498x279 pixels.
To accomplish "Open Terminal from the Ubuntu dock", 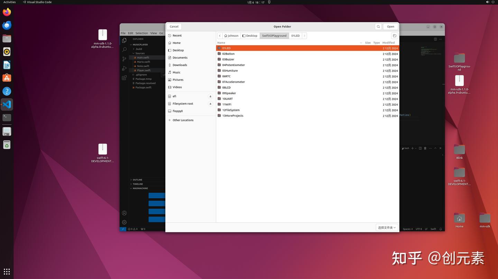I will point(7,117).
